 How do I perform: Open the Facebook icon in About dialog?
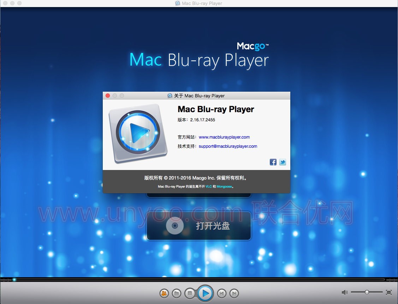273,162
